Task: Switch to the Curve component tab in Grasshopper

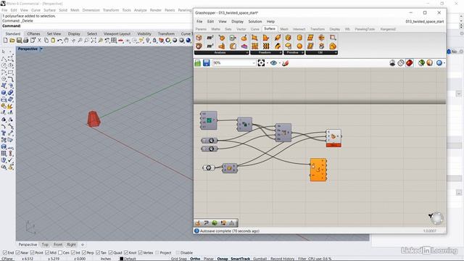Action: pyautogui.click(x=254, y=29)
